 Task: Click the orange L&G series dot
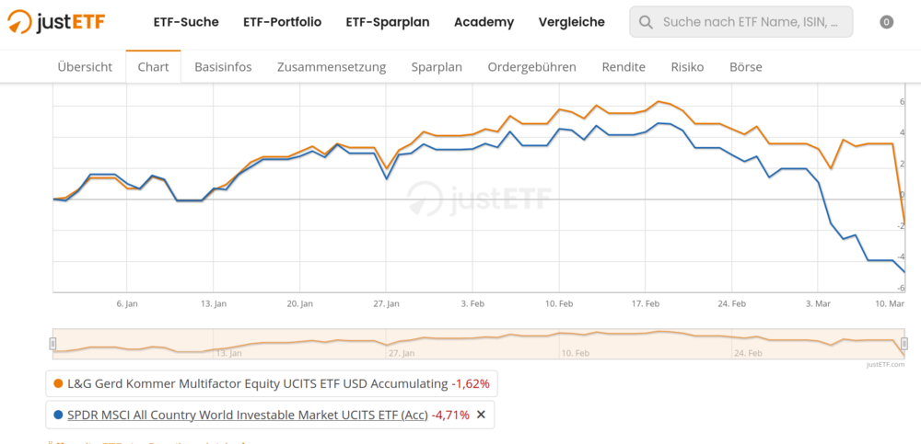tap(59, 383)
